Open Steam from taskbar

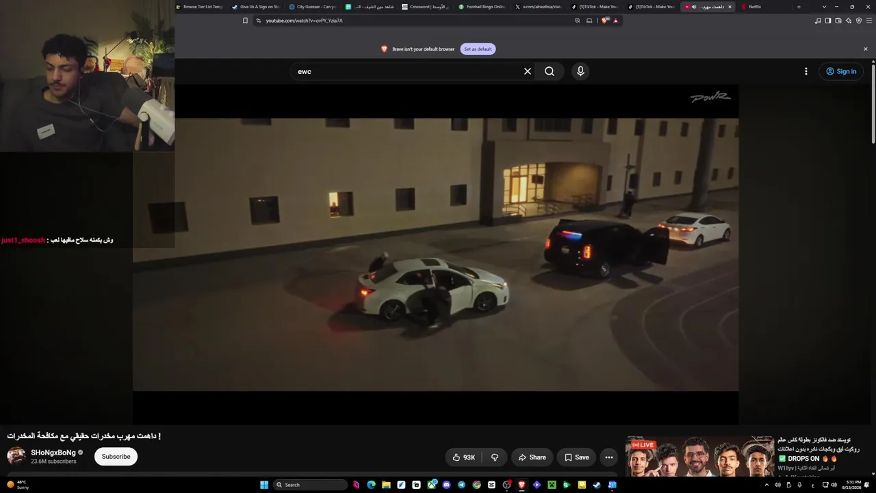click(597, 485)
